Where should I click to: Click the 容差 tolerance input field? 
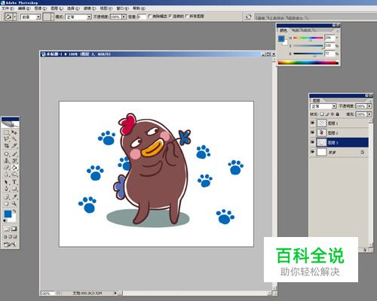click(142, 17)
